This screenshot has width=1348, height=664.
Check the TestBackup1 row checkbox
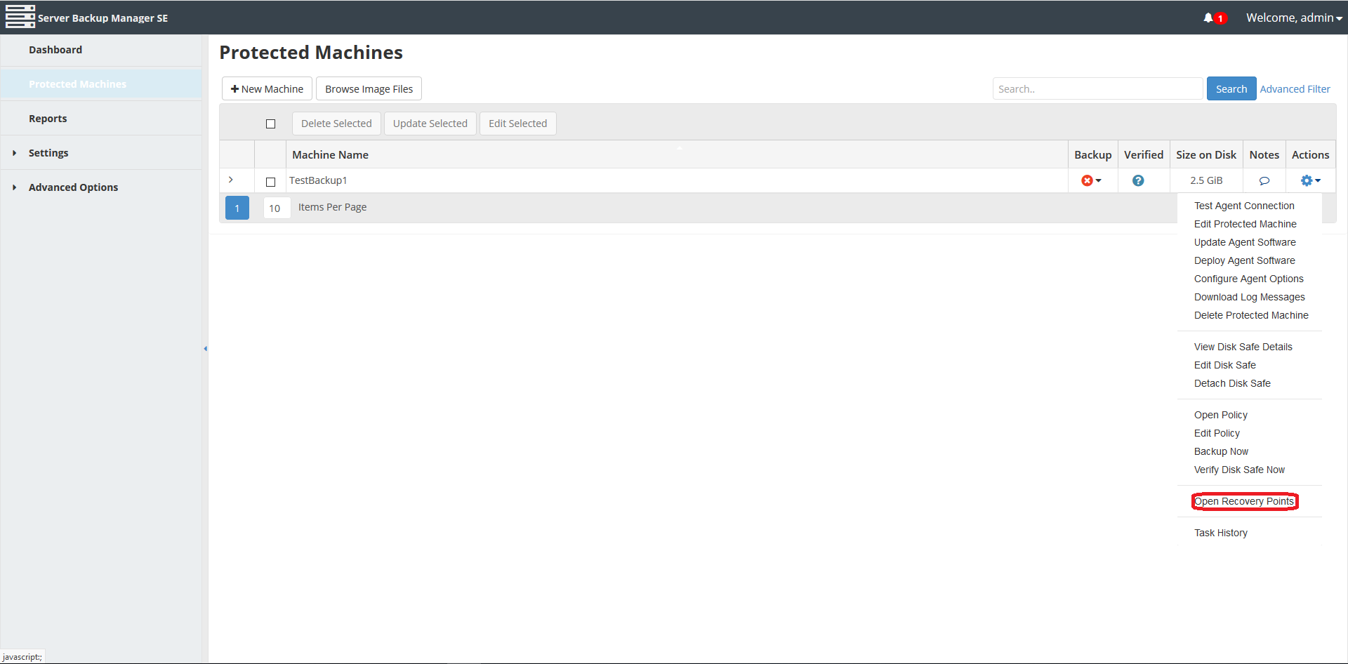pyautogui.click(x=270, y=182)
